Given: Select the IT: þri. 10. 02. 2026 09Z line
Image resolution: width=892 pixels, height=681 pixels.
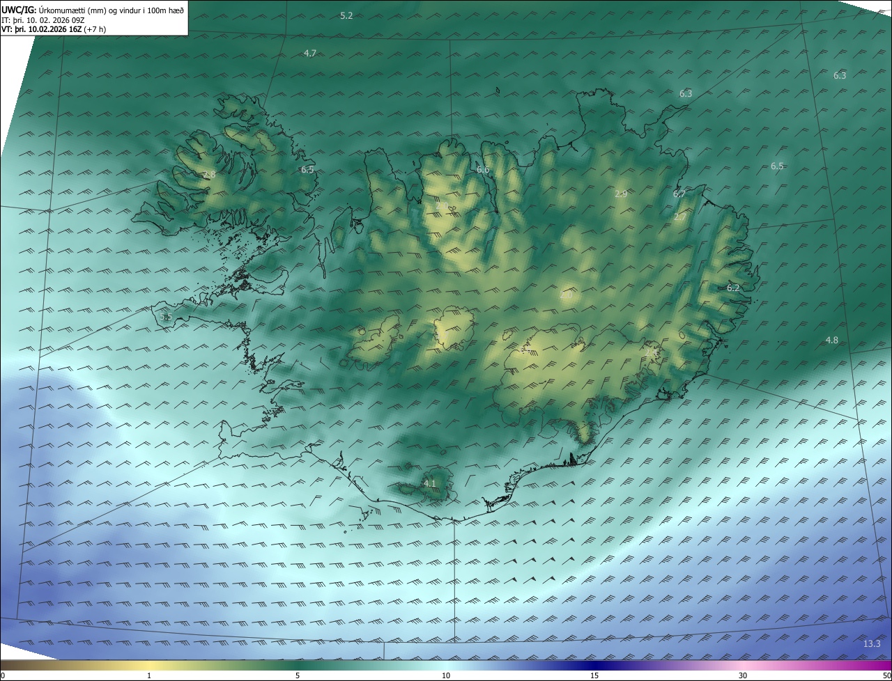Looking at the screenshot, I should 43,20.
